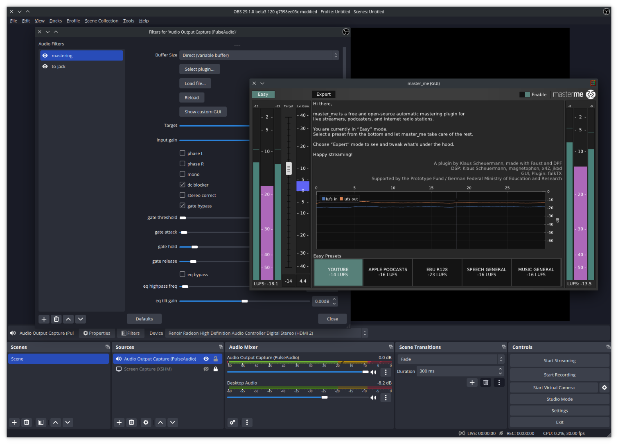This screenshot has width=618, height=444.
Task: Open Audio Mixer bottom three-dot menu
Action: coord(247,422)
